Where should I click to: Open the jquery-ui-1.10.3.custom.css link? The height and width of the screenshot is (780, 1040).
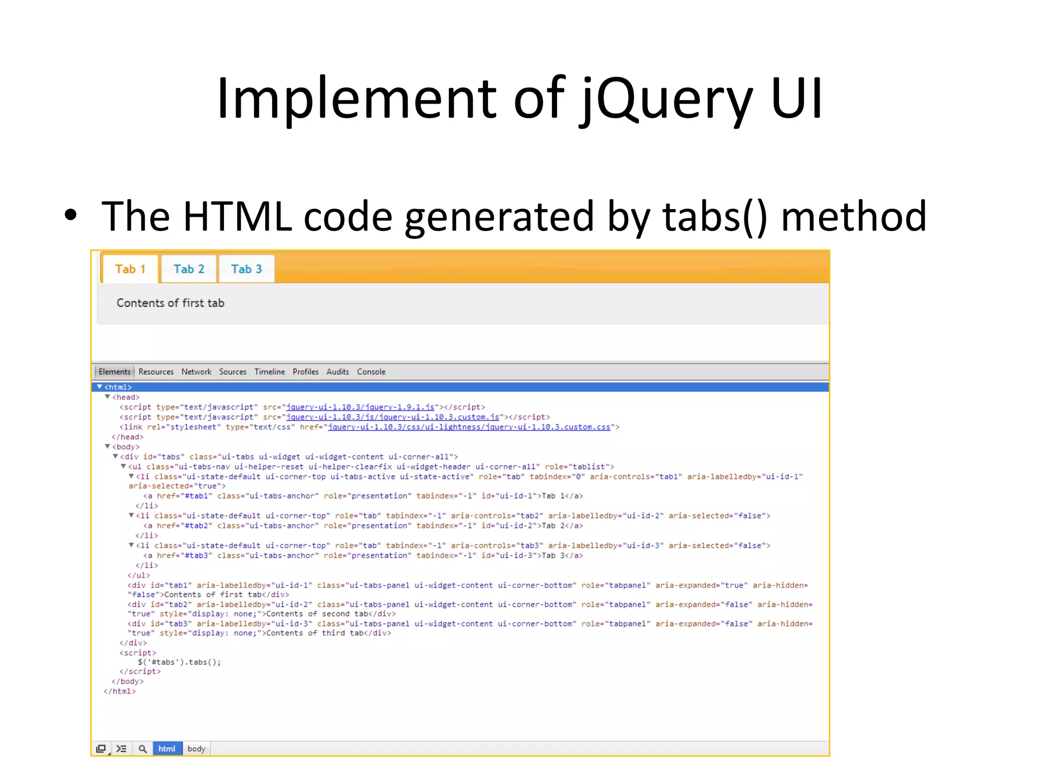(x=469, y=427)
